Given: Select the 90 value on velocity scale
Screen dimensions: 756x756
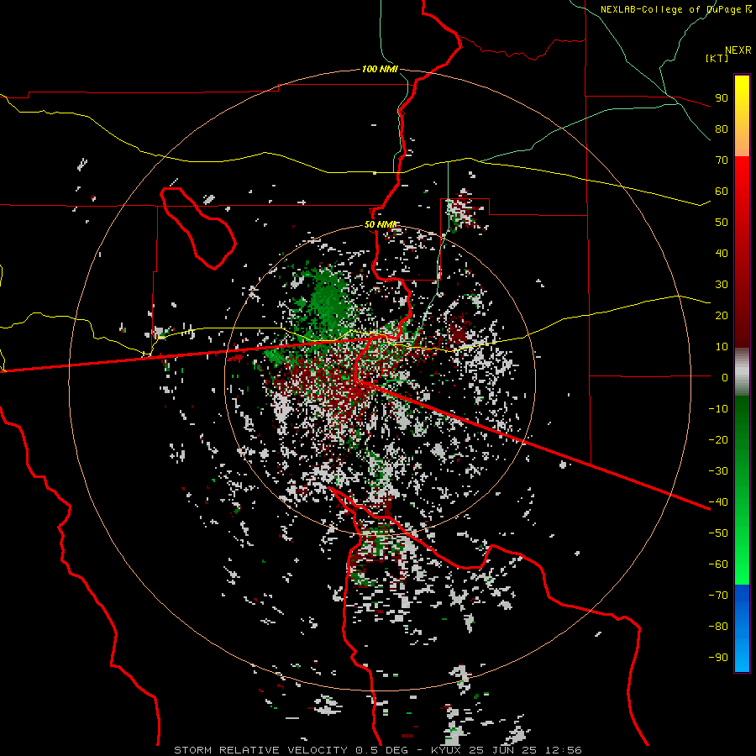Looking at the screenshot, I should pos(722,98).
